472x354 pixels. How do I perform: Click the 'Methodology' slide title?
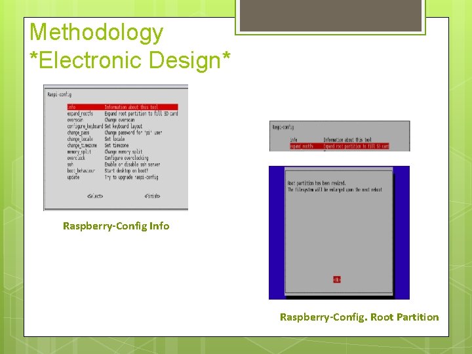(x=96, y=32)
